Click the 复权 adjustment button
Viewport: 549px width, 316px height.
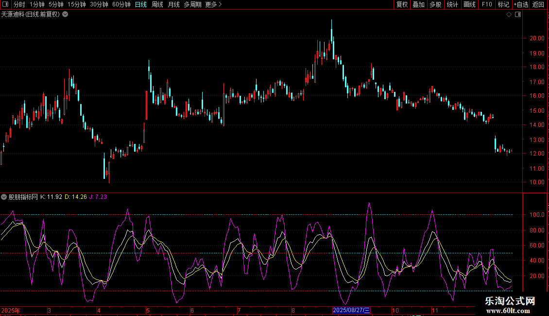[402, 4]
